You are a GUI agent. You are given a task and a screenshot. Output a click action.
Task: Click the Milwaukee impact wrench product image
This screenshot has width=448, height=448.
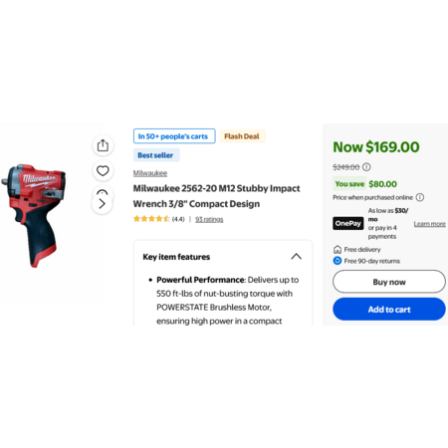pyautogui.click(x=35, y=215)
